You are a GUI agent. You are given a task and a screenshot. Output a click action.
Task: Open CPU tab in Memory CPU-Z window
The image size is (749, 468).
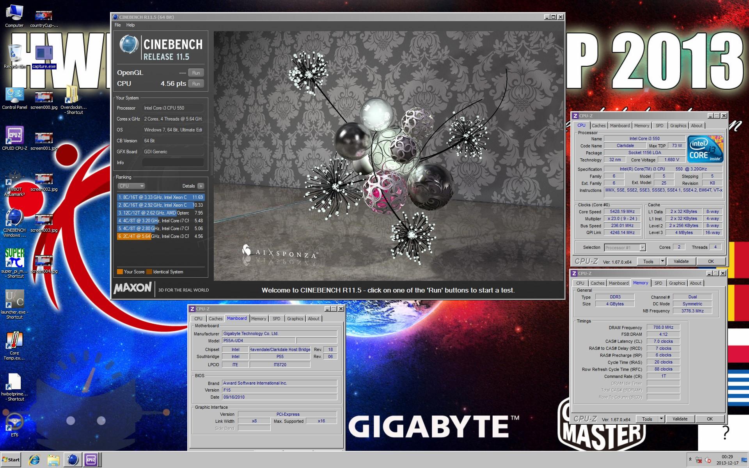580,283
